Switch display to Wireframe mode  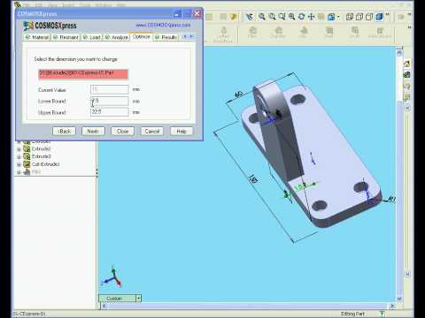click(350, 17)
